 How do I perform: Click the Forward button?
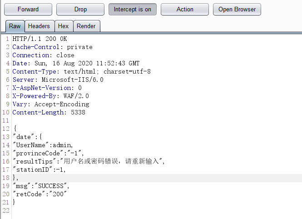pos(28,9)
